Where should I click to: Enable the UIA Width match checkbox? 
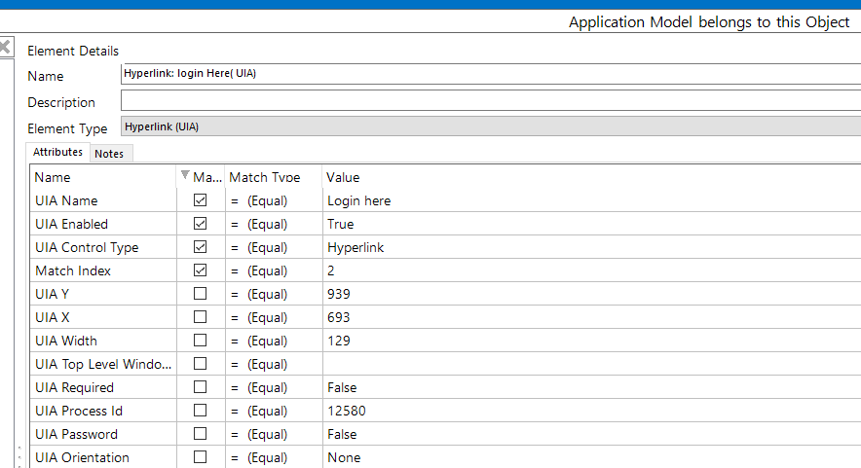pyautogui.click(x=201, y=341)
